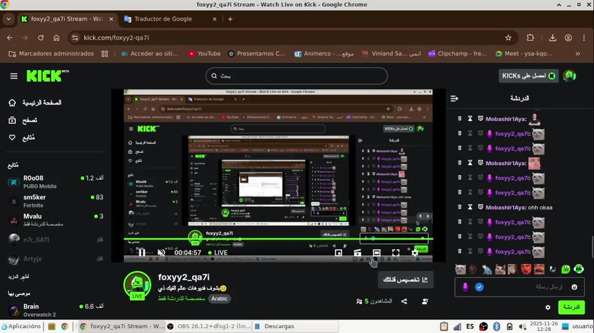Jump to LIVE in the player
Image resolution: width=594 pixels, height=333 pixels.
218,253
